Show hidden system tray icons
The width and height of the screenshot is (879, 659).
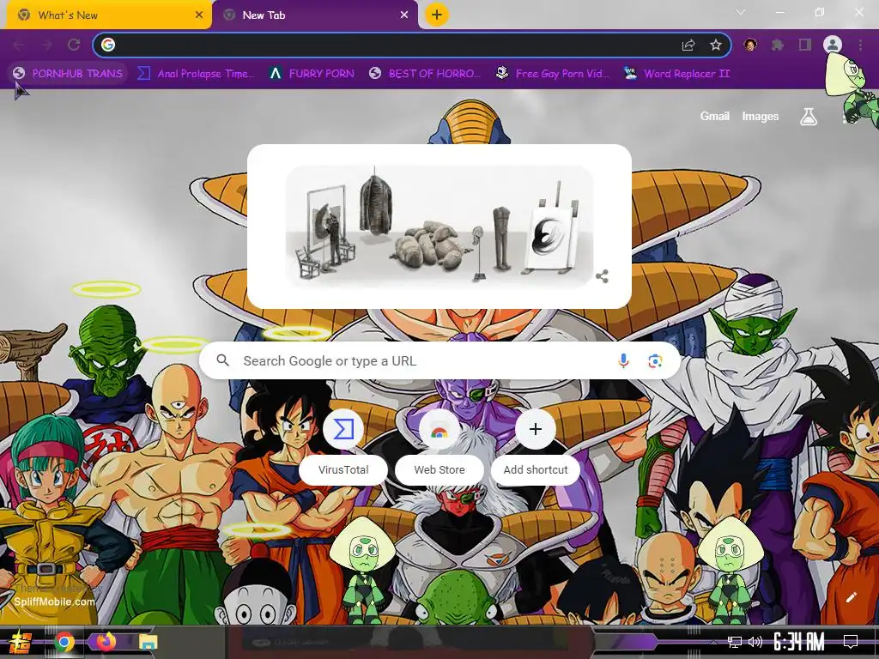[x=713, y=642]
